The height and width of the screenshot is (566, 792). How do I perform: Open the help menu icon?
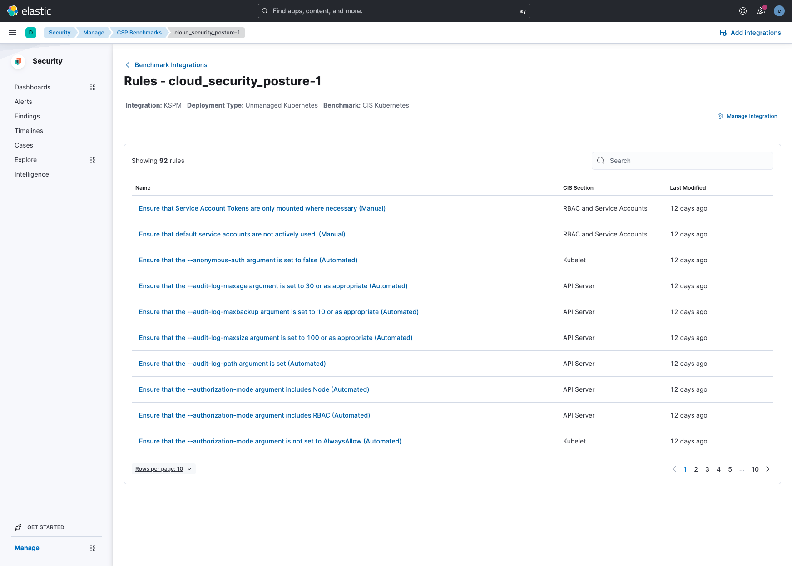tap(743, 11)
